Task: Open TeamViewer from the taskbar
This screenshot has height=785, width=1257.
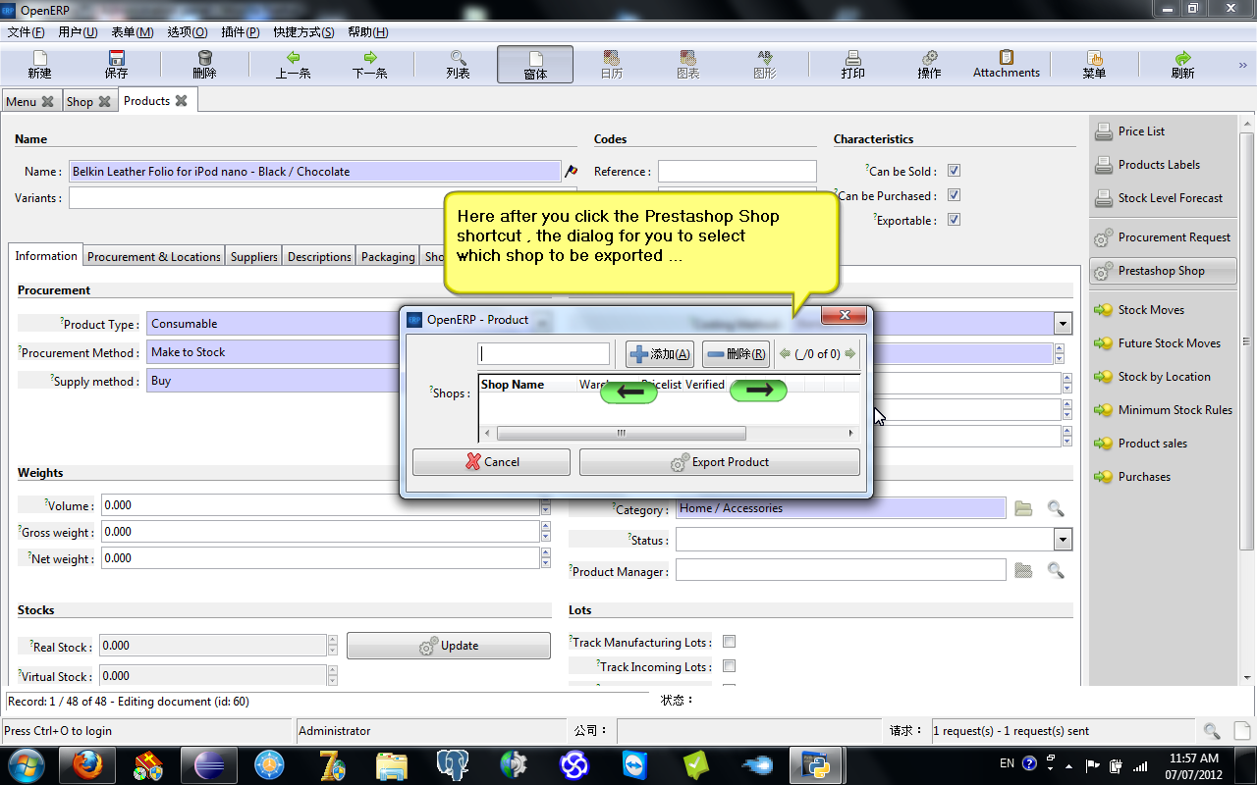Action: pyautogui.click(x=634, y=765)
